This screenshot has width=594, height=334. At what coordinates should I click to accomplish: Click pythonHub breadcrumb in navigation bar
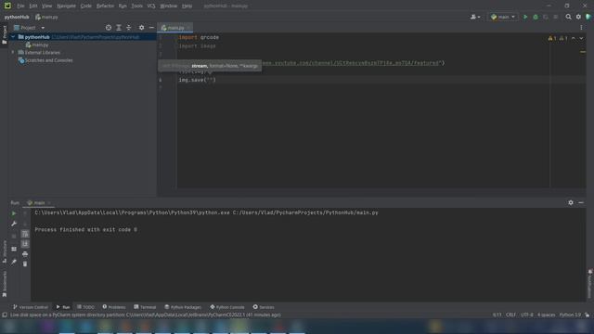click(x=17, y=17)
